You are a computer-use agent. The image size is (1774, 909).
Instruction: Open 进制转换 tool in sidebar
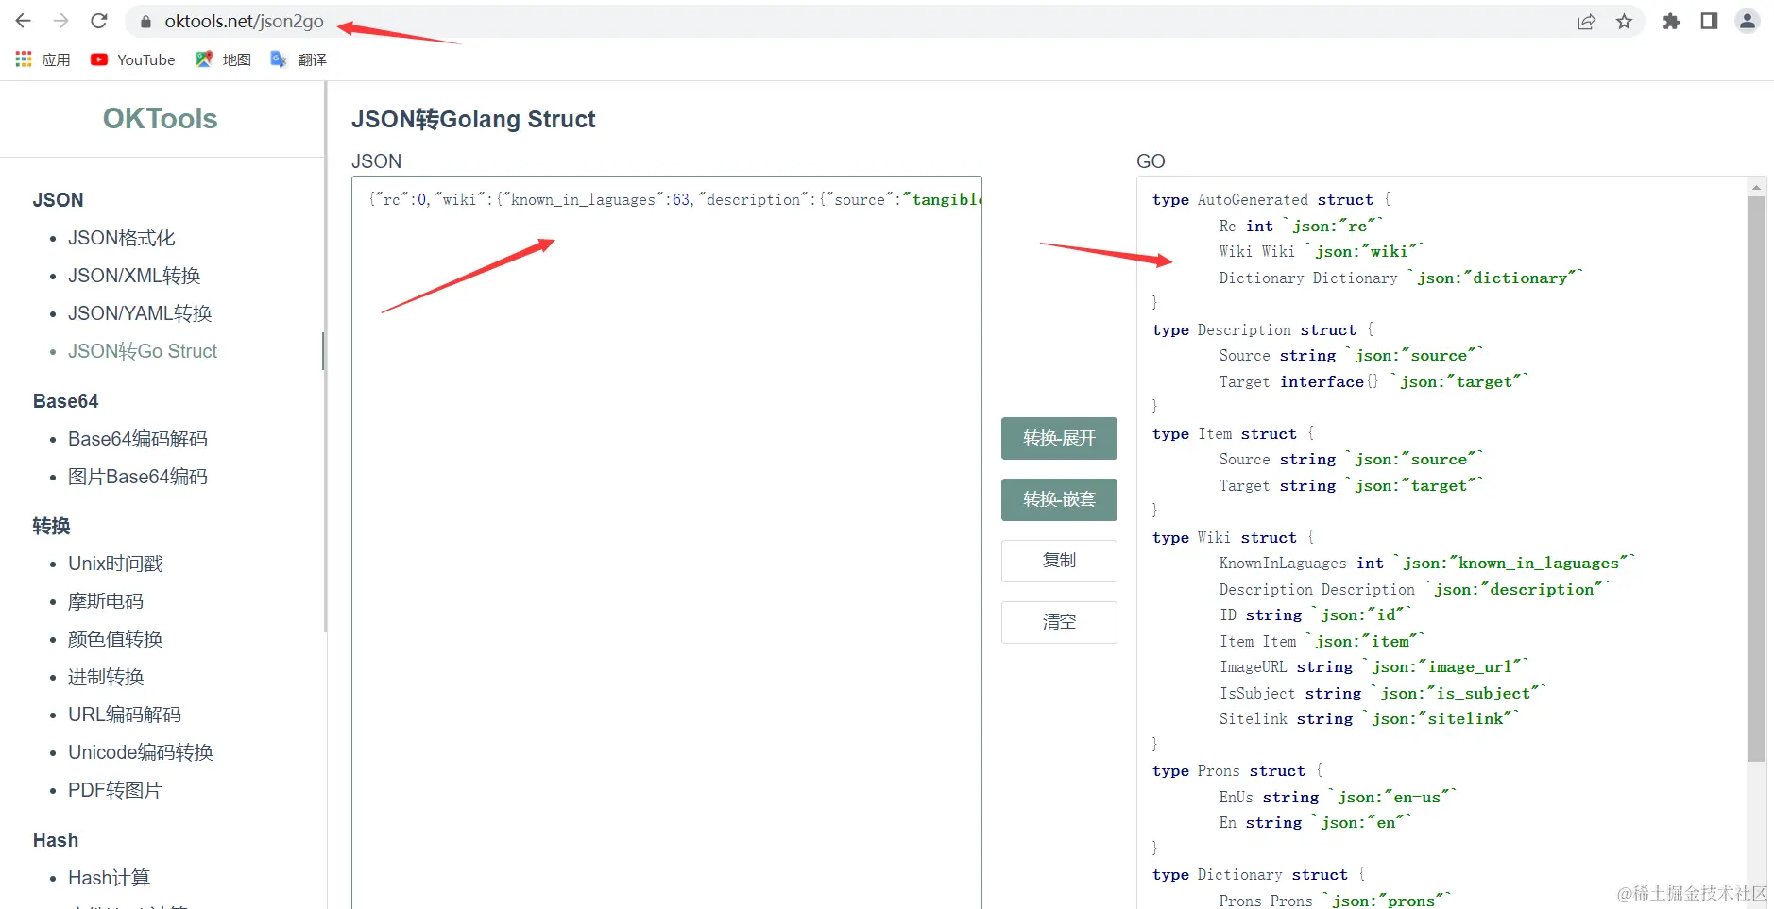106,677
